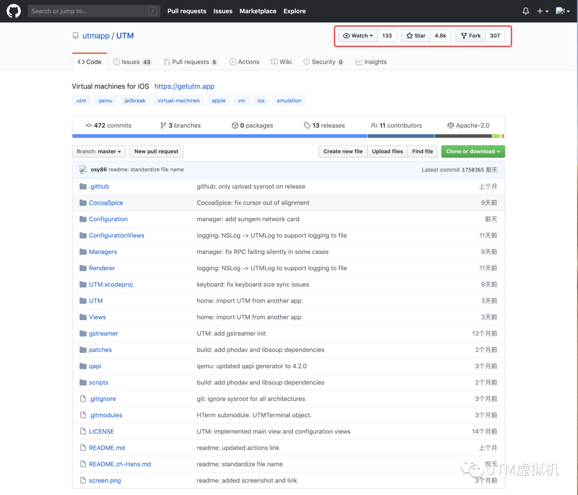Click the folder icon beside patches
This screenshot has height=495, width=578.
pyautogui.click(x=83, y=350)
